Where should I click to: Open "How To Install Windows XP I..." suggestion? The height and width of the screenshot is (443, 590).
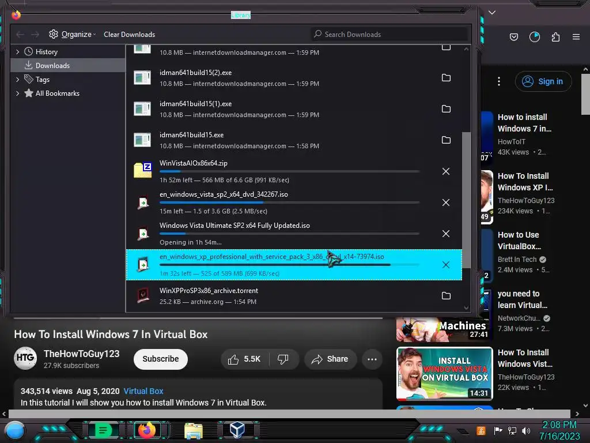(x=525, y=182)
